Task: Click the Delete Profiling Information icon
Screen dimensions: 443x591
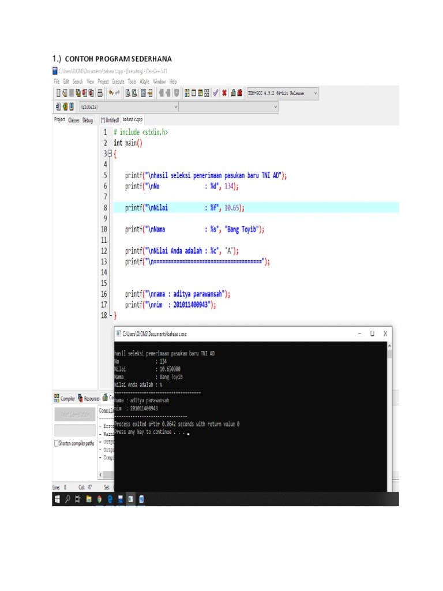Action: pyautogui.click(x=239, y=93)
